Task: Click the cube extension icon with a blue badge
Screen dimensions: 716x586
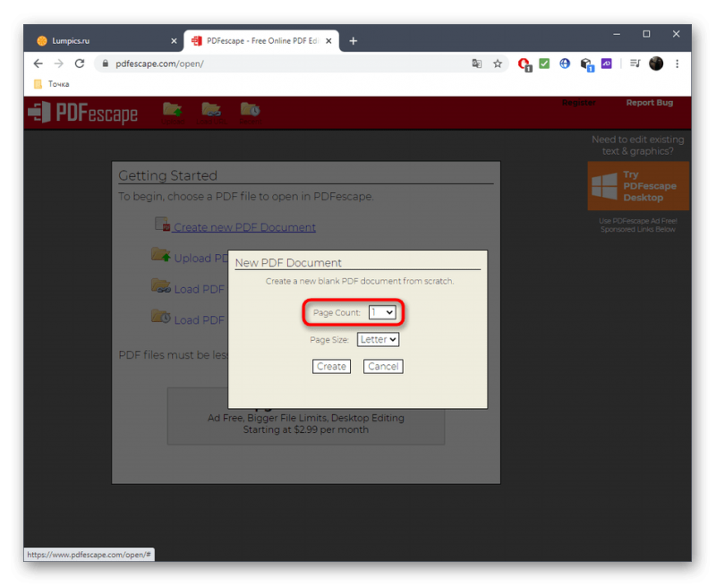Action: (587, 64)
